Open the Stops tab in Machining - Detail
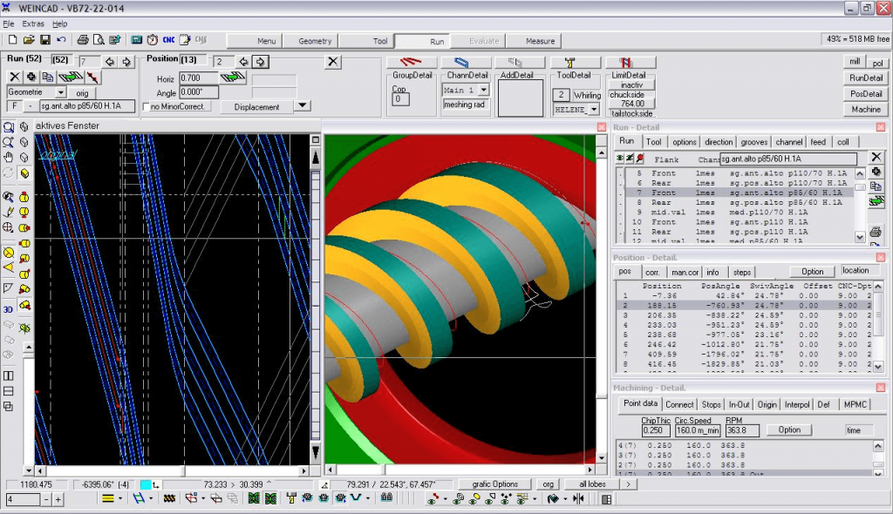The height and width of the screenshot is (514, 893). 711,404
